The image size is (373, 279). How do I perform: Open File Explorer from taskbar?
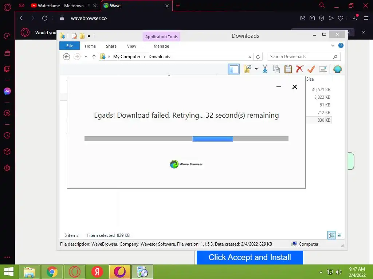click(30, 272)
